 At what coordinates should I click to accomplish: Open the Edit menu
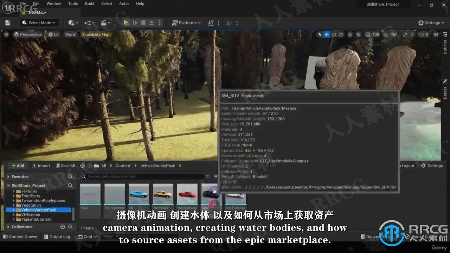tap(36, 4)
